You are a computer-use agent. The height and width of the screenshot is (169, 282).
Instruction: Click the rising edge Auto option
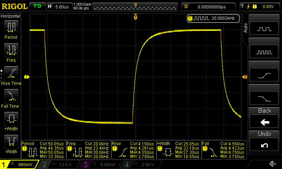264,75
